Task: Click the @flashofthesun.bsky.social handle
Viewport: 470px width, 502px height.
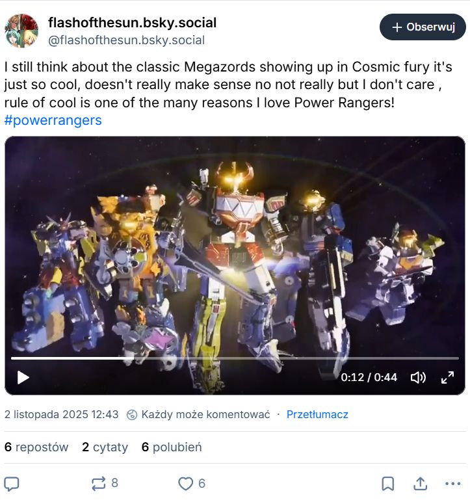Action: [x=126, y=40]
